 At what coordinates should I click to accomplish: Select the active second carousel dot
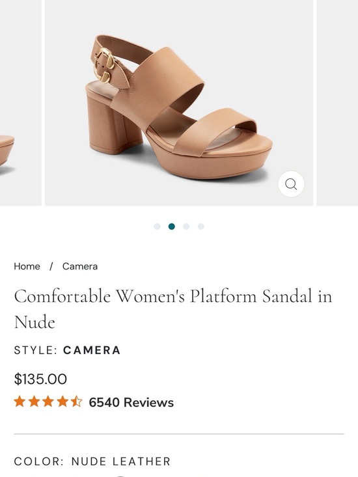pyautogui.click(x=172, y=226)
